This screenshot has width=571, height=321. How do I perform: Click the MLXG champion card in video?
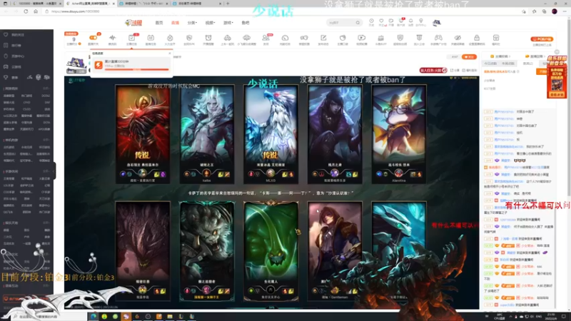click(271, 134)
